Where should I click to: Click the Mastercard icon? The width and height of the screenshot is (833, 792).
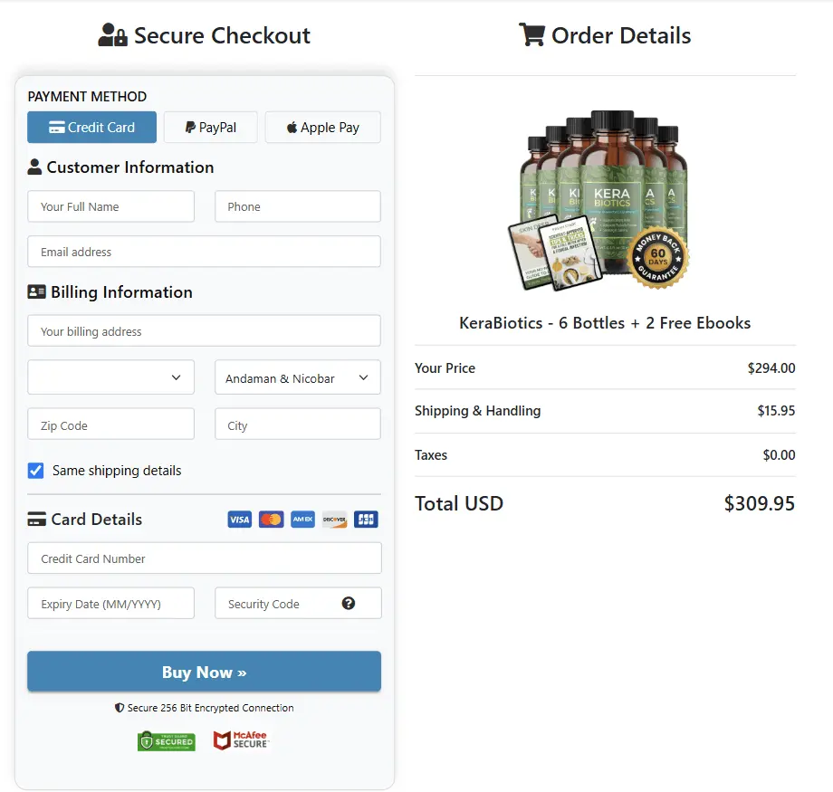(271, 520)
